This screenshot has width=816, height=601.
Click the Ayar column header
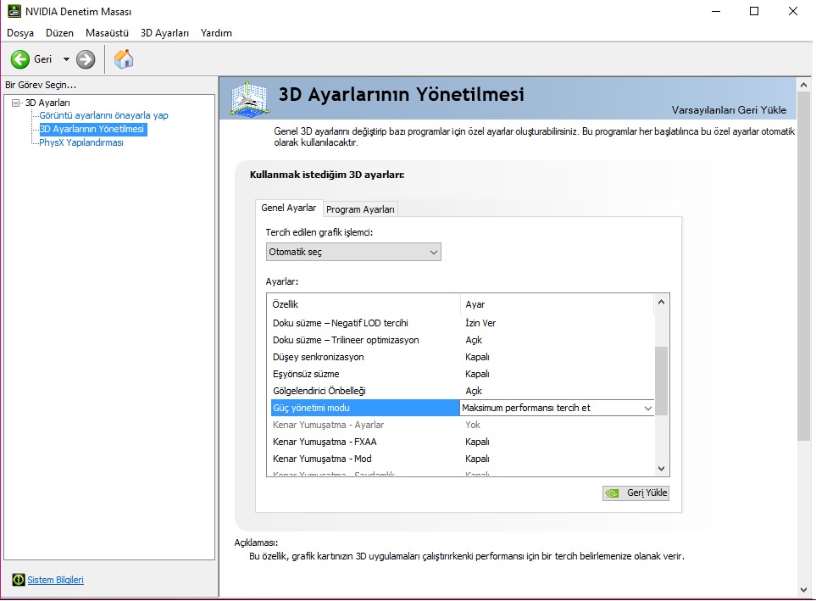[x=557, y=304]
